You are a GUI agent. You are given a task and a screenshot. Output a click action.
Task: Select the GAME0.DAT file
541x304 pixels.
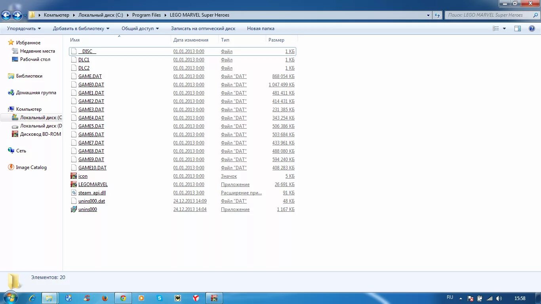point(91,85)
